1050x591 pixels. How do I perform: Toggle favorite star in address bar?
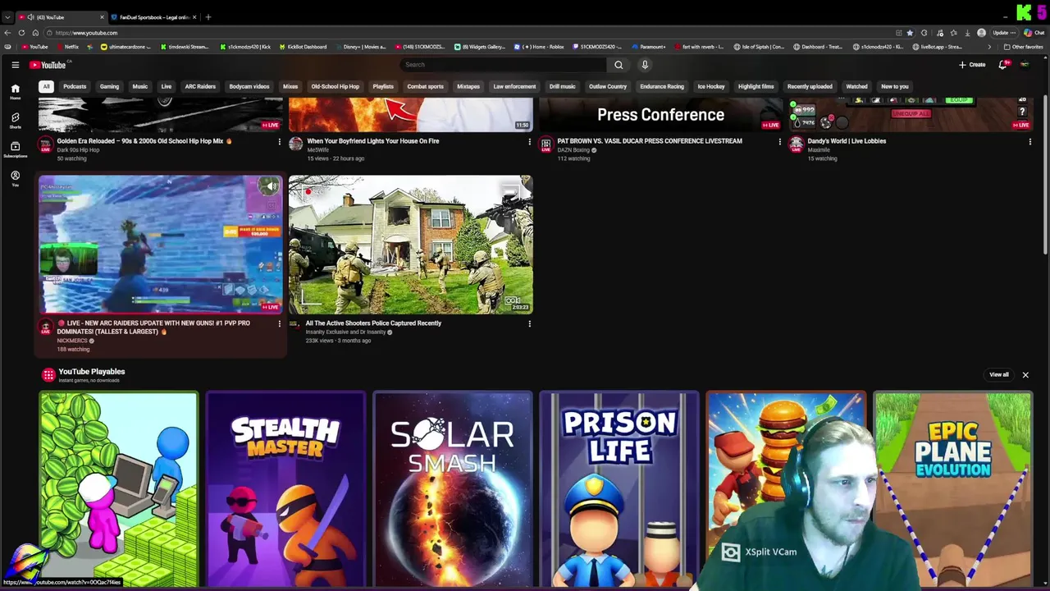(910, 33)
